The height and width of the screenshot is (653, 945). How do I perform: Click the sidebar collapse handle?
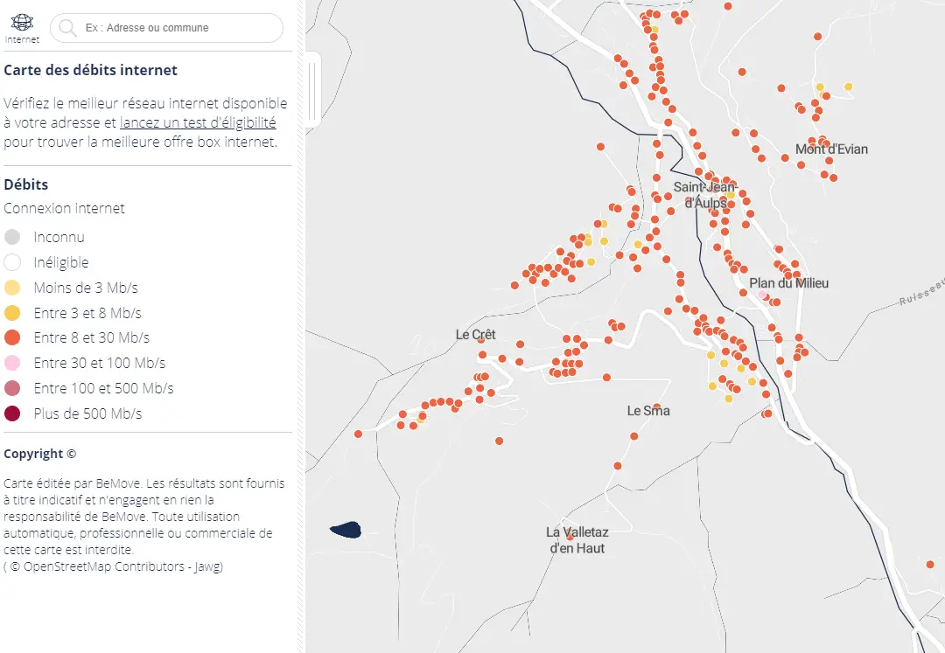312,90
